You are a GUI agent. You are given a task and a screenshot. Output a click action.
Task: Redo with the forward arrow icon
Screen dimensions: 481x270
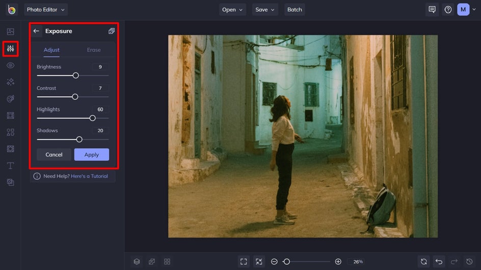coord(454,262)
